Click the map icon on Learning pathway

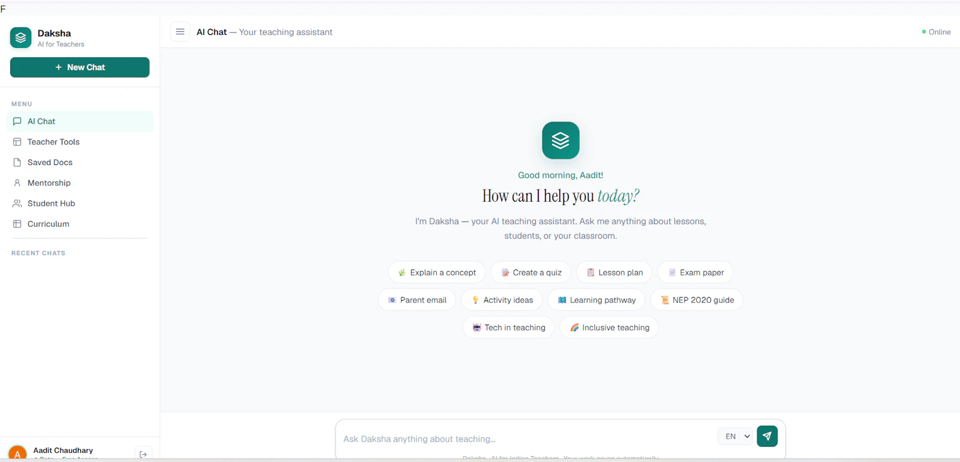[x=562, y=300]
